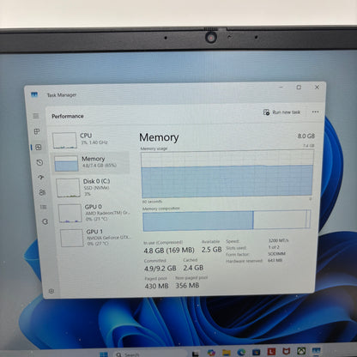Open Task Manager settings gear
This screenshot has width=357, height=357.
pos(51,291)
